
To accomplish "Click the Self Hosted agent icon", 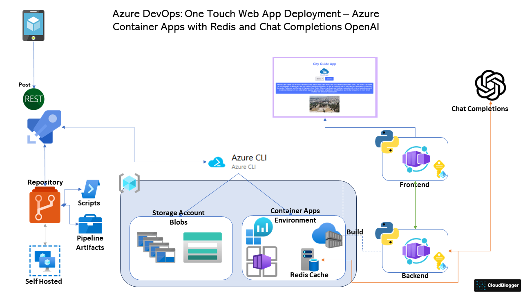I will tap(45, 261).
